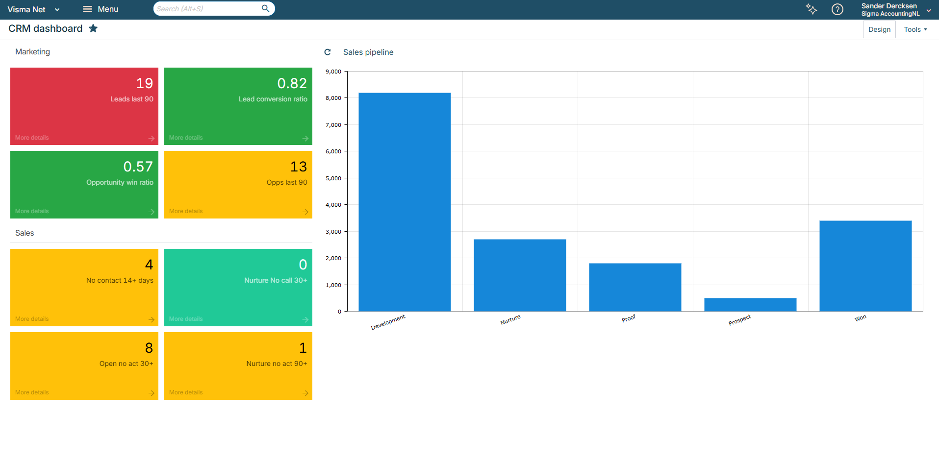Open the AI sparkle assistant icon

coord(812,9)
